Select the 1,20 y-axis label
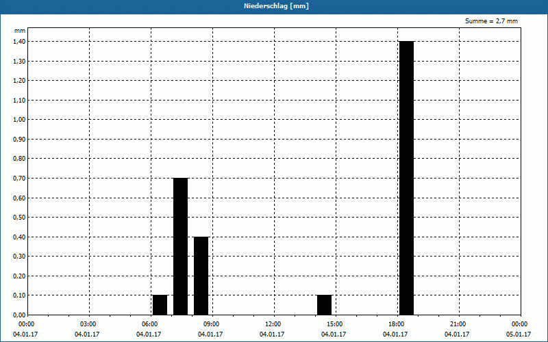The image size is (548, 342). (20, 81)
